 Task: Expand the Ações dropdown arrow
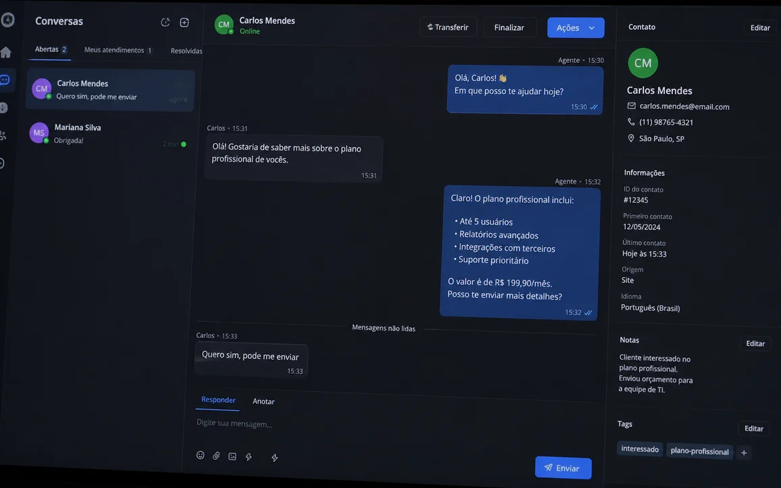(592, 28)
